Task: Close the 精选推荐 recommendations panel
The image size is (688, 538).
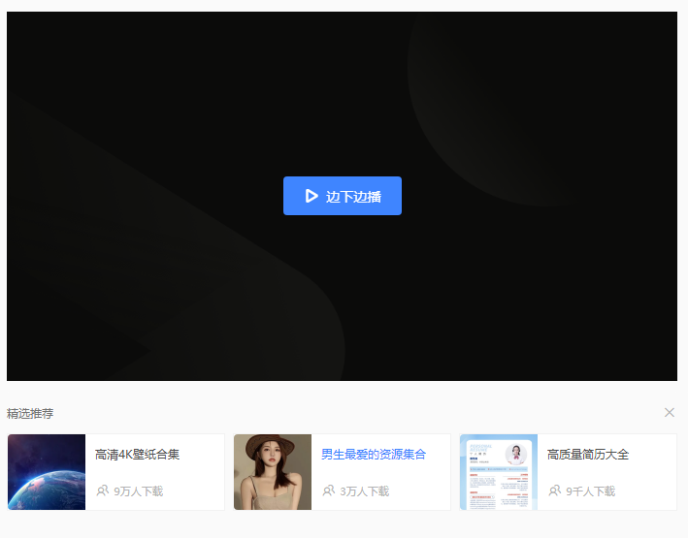Action: point(669,412)
